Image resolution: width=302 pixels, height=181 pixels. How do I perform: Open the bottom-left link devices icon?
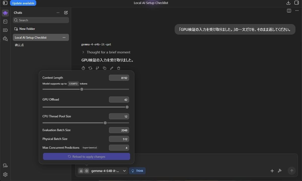pyautogui.click(x=5, y=166)
